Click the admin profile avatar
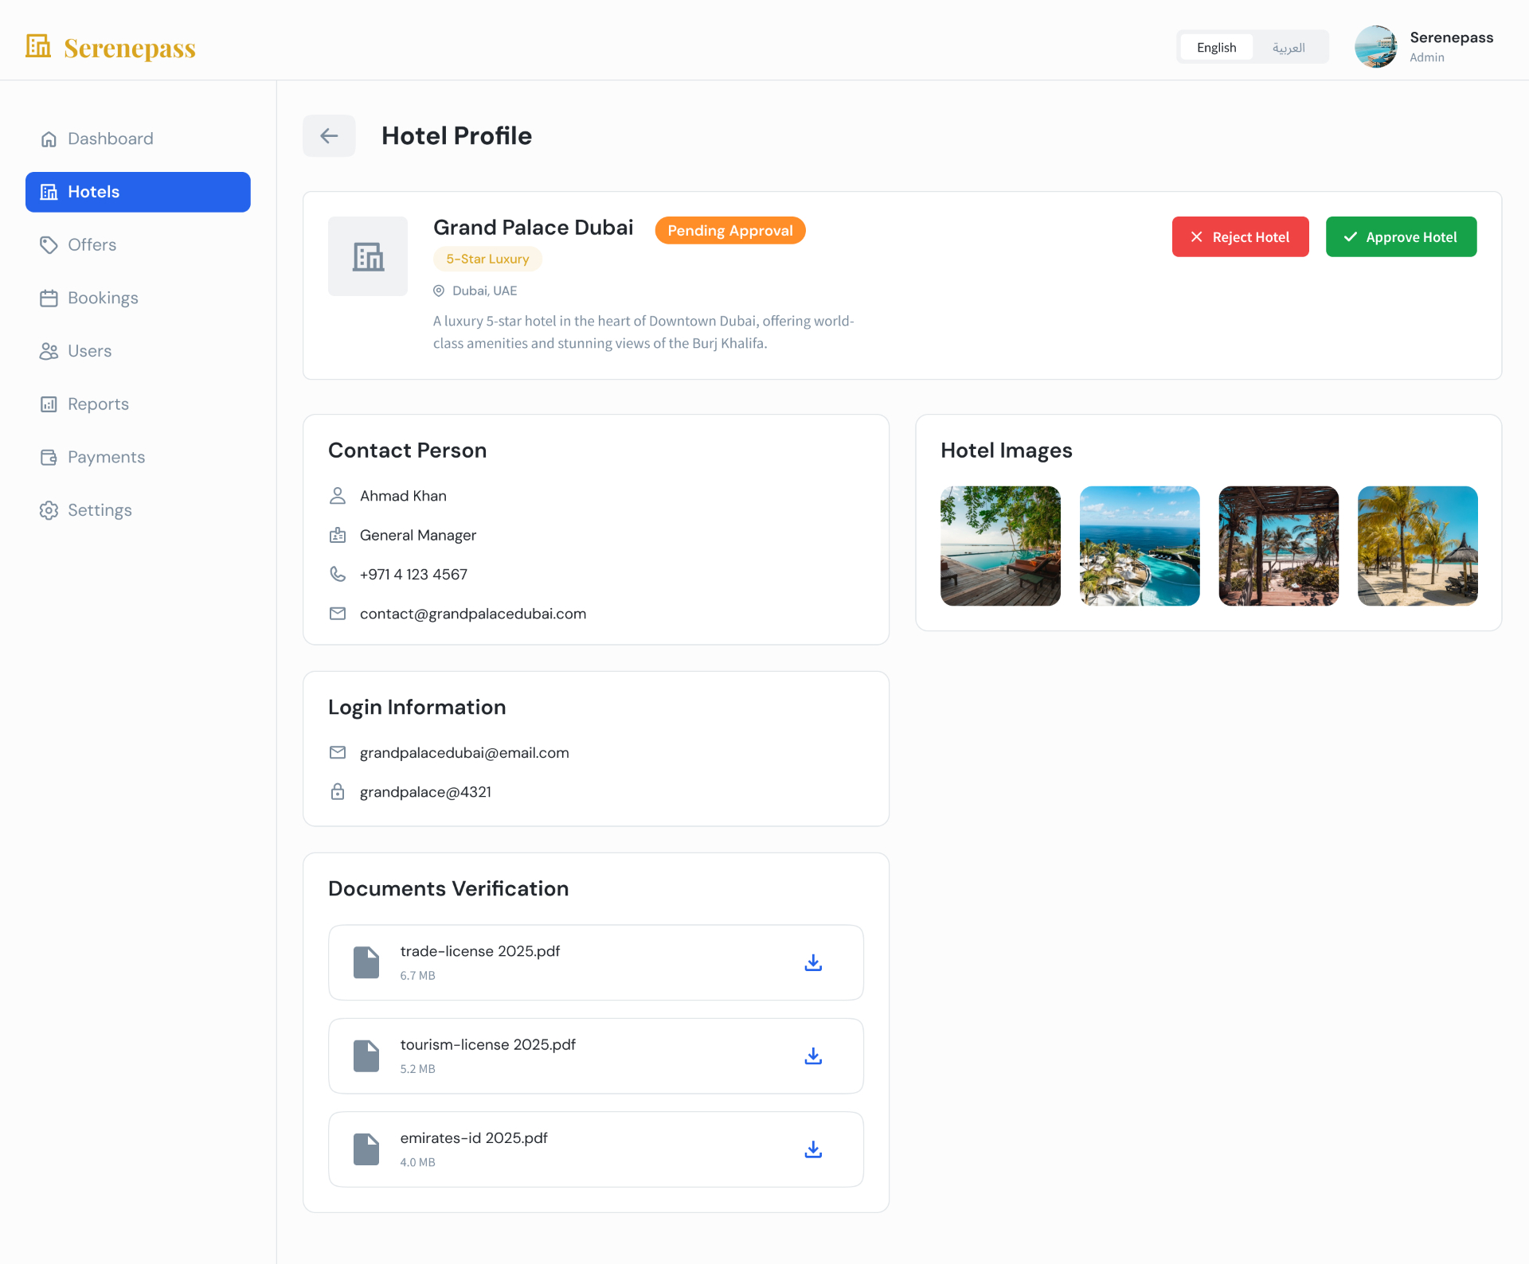 click(1376, 46)
